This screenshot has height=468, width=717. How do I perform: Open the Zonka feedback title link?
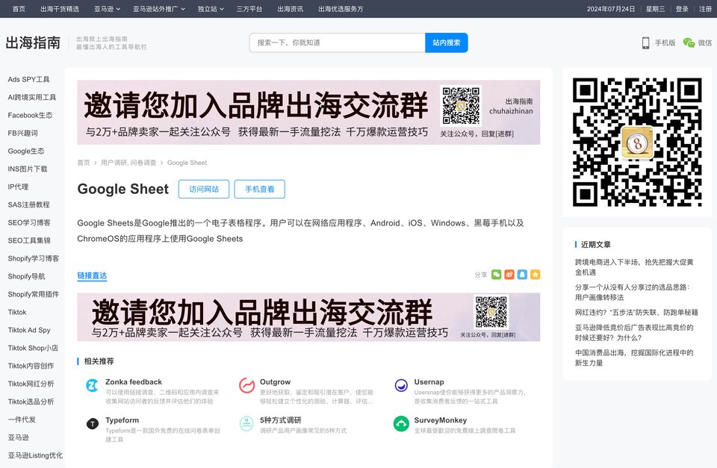point(134,381)
